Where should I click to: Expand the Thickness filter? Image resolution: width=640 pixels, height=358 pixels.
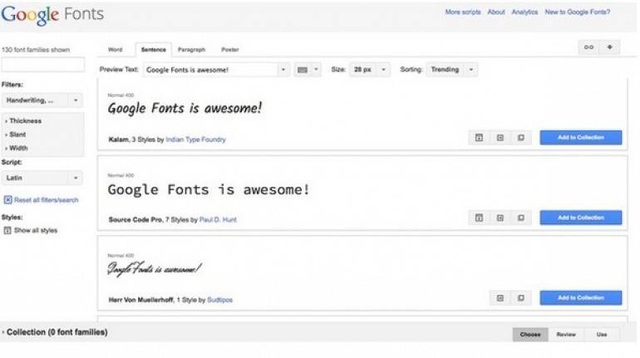point(25,121)
